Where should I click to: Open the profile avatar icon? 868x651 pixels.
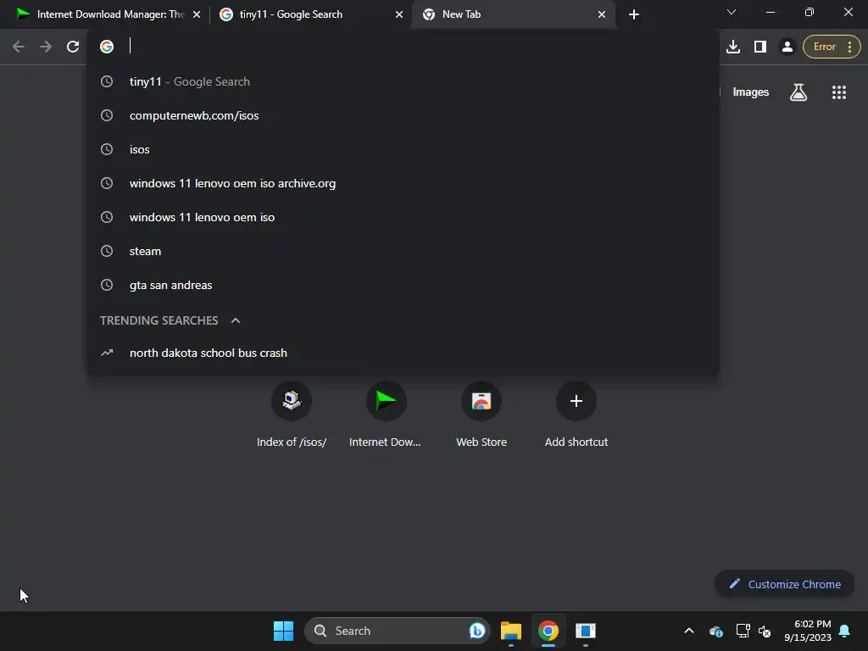[x=787, y=47]
